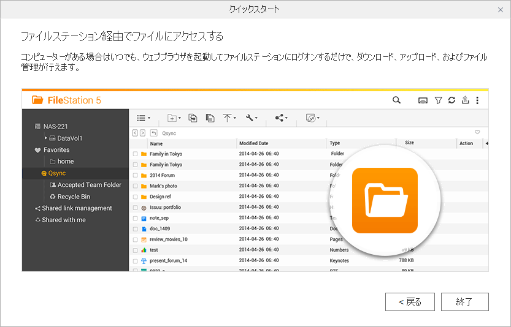
Task: Click the Qsync breadcrumb path text
Action: pyautogui.click(x=169, y=133)
